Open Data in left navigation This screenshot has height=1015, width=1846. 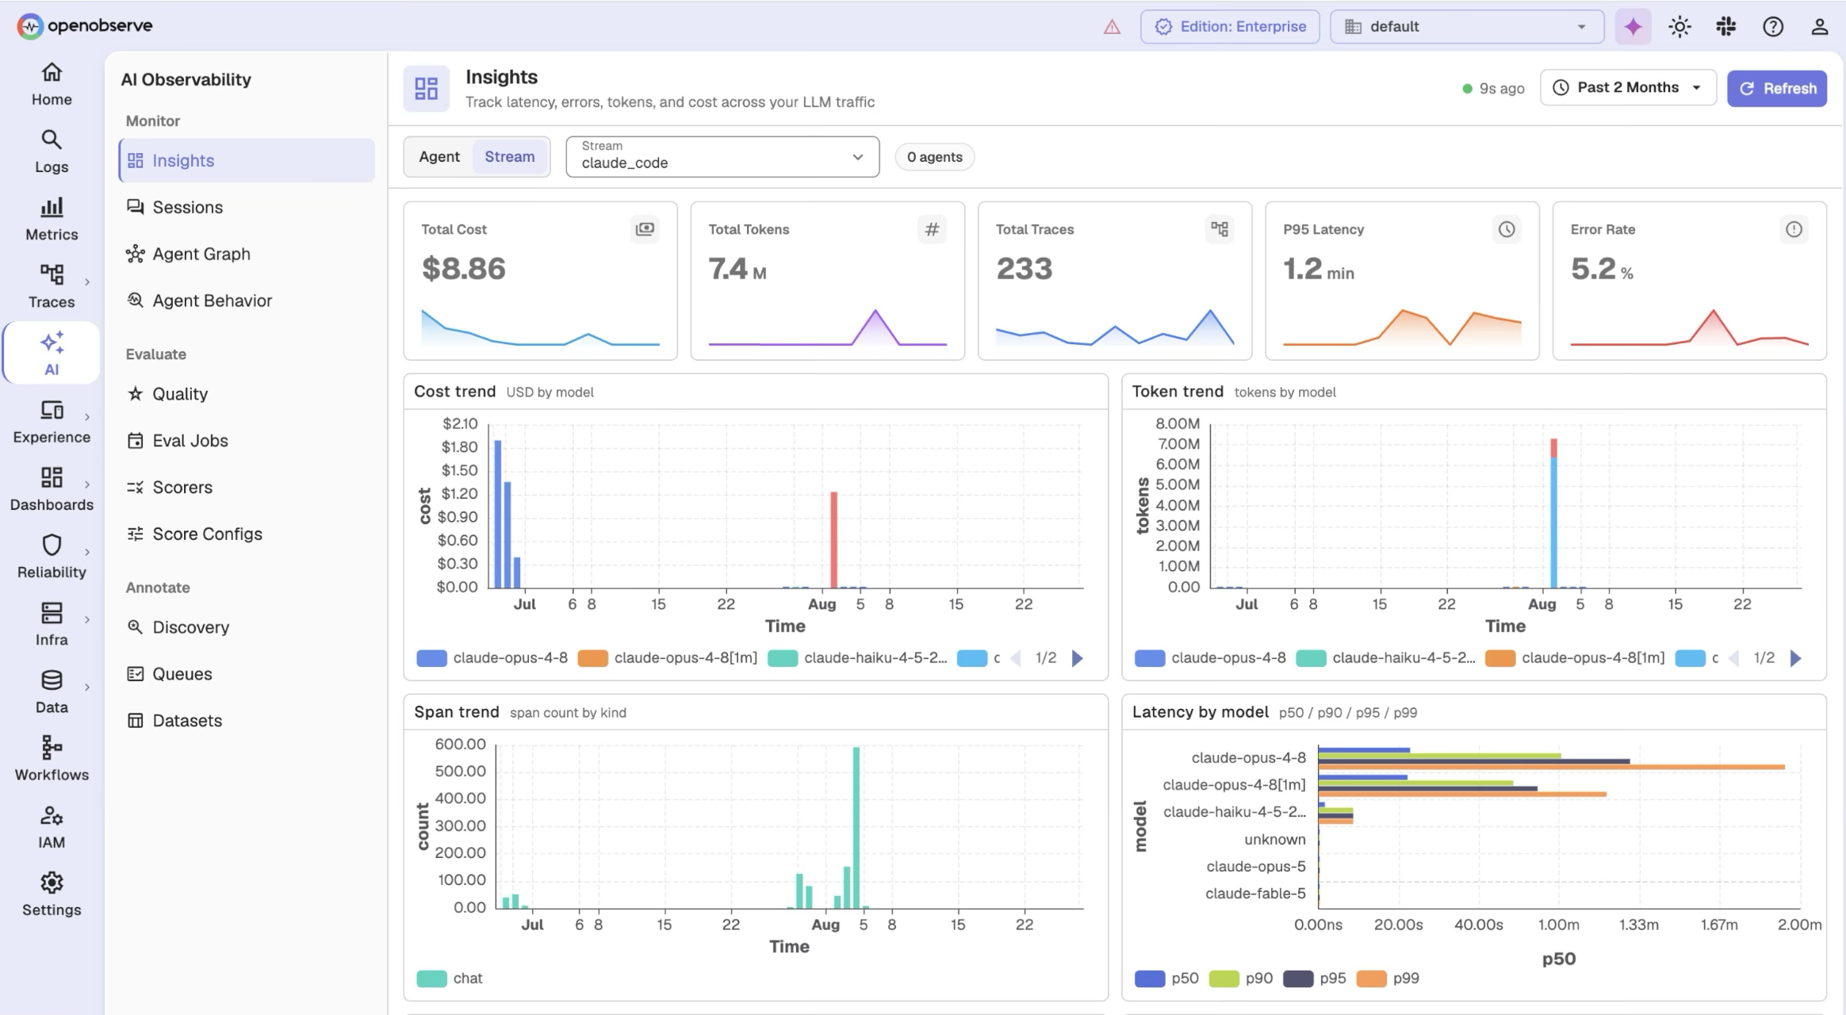(52, 691)
